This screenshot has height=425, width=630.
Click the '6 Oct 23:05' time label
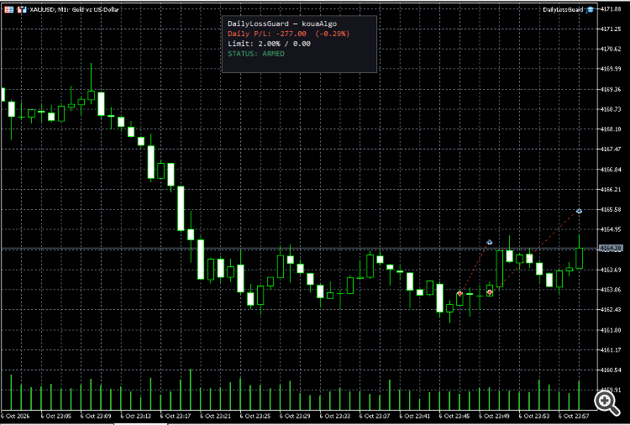pos(55,416)
